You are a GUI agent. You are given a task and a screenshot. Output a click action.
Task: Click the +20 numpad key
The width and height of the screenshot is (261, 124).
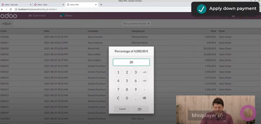pyautogui.click(x=144, y=81)
